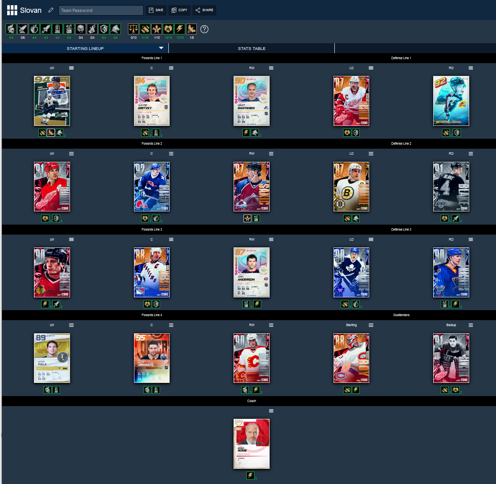Select the gold dynamite synergy icon
This screenshot has height=484, width=496.
(145, 29)
